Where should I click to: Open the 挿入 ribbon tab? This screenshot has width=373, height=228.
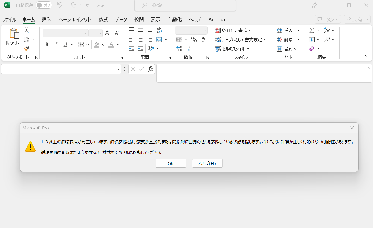click(x=46, y=20)
